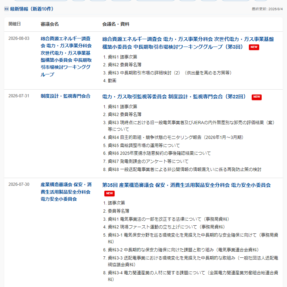This screenshot has height=287, width=287.
Task: Click the date 2026-07-31
Action: point(19,96)
